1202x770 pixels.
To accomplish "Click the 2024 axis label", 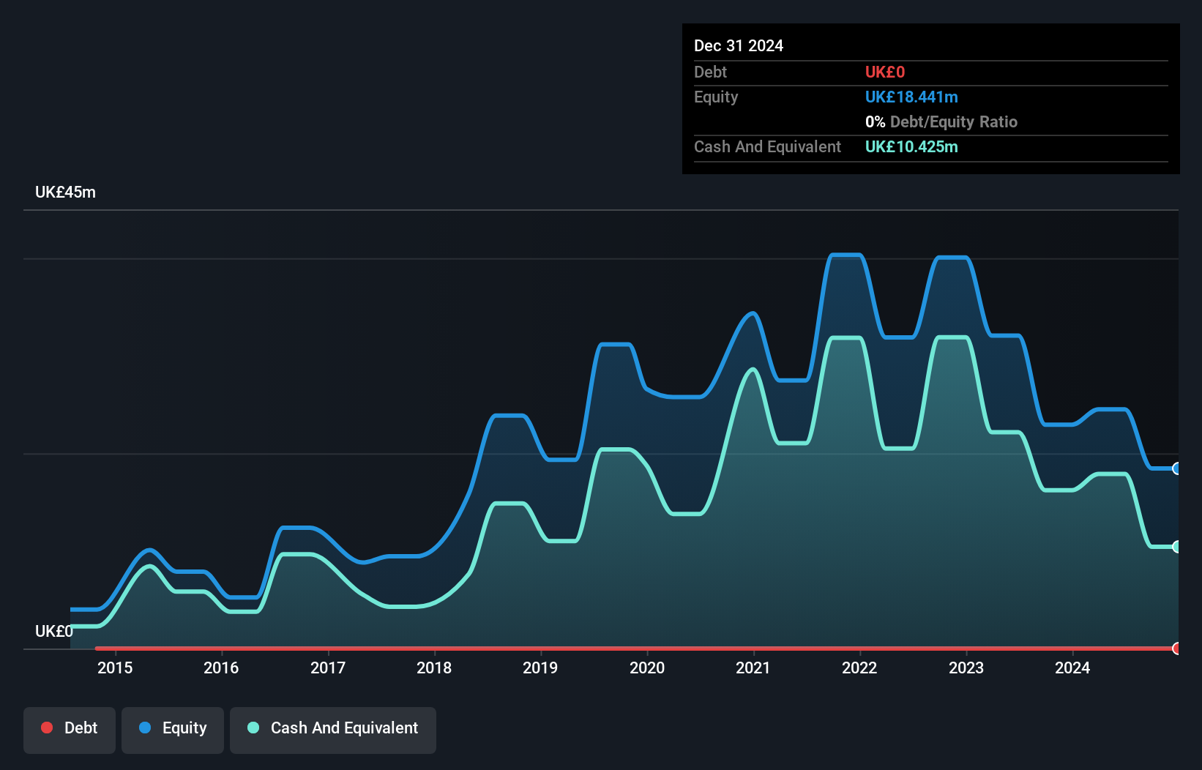I will tap(1072, 668).
